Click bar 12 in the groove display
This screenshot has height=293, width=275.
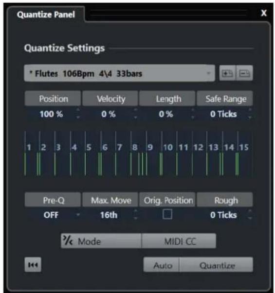coord(198,147)
